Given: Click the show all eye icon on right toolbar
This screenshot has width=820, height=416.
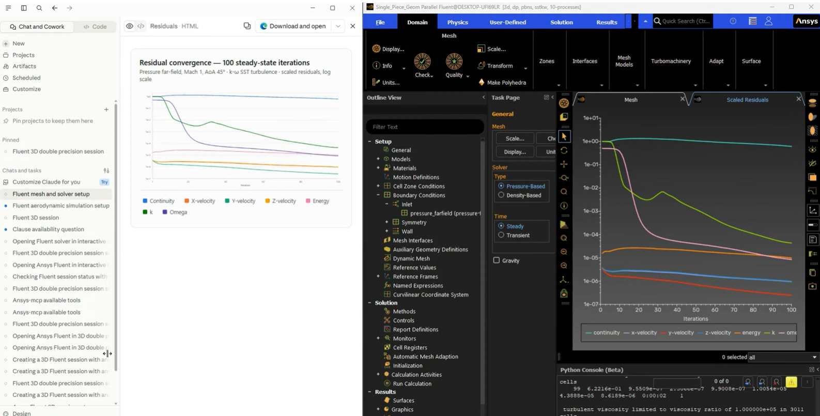Looking at the screenshot, I should [813, 150].
